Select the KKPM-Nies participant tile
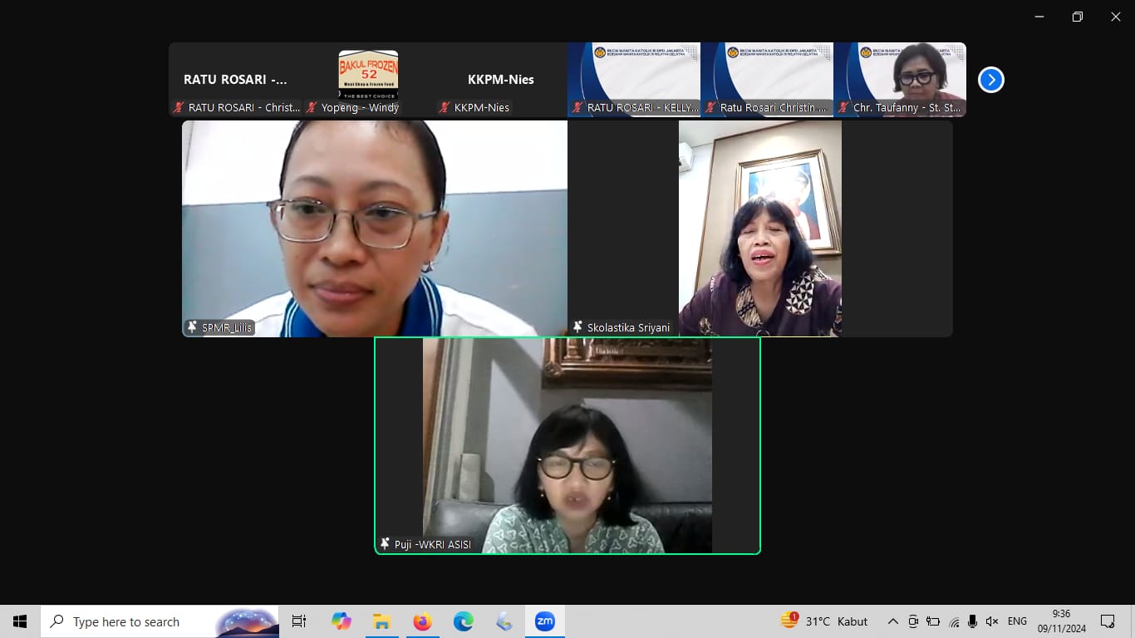Screen dimensions: 1135x638 coord(500,80)
